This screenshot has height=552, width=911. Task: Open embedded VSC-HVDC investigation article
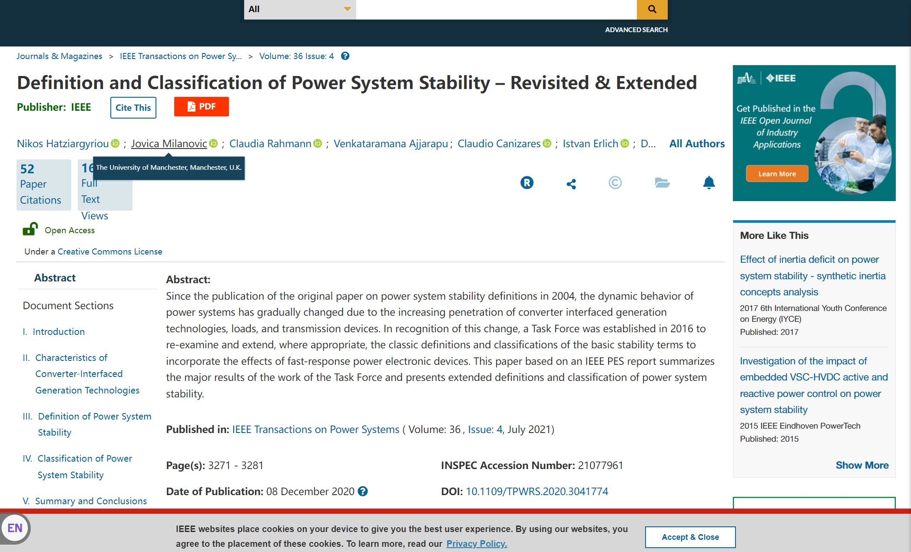(814, 385)
